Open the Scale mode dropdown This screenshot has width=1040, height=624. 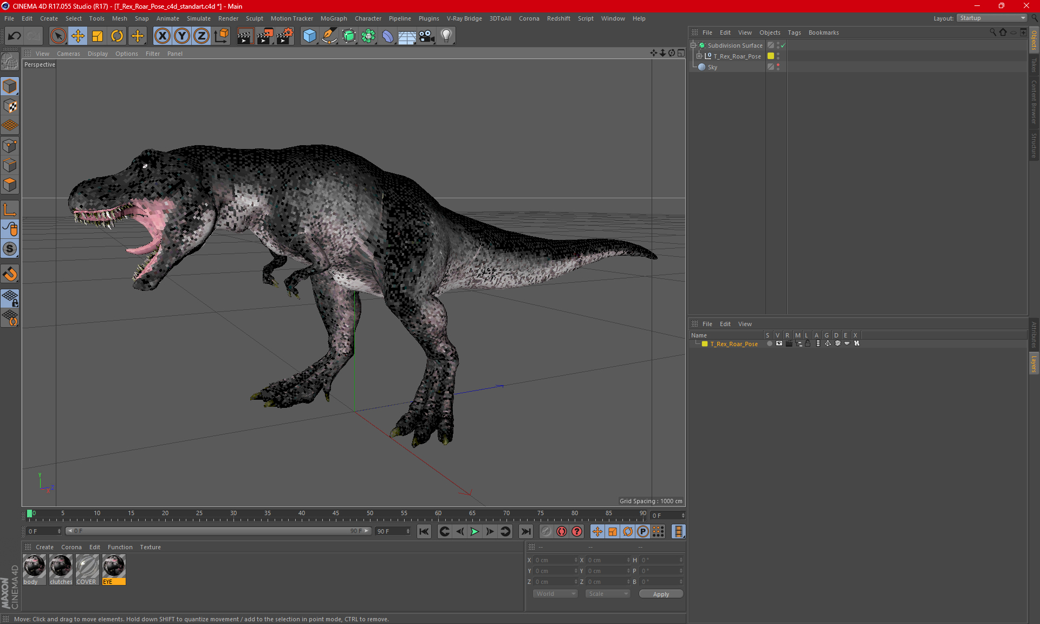pos(607,594)
